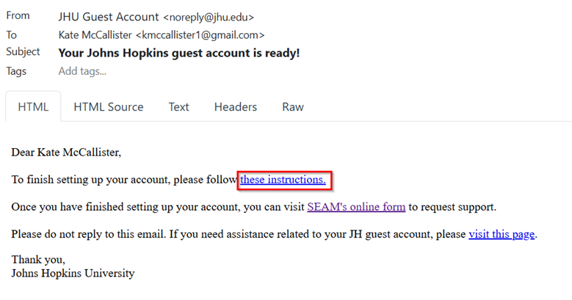Open the HTML Source tab
572x300 pixels.
109,107
